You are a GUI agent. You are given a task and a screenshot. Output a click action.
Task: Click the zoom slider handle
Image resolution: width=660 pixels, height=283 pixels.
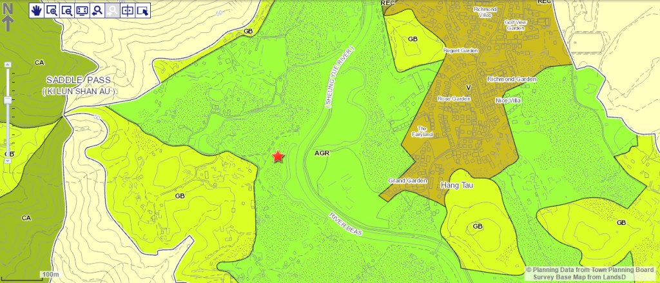(x=8, y=100)
